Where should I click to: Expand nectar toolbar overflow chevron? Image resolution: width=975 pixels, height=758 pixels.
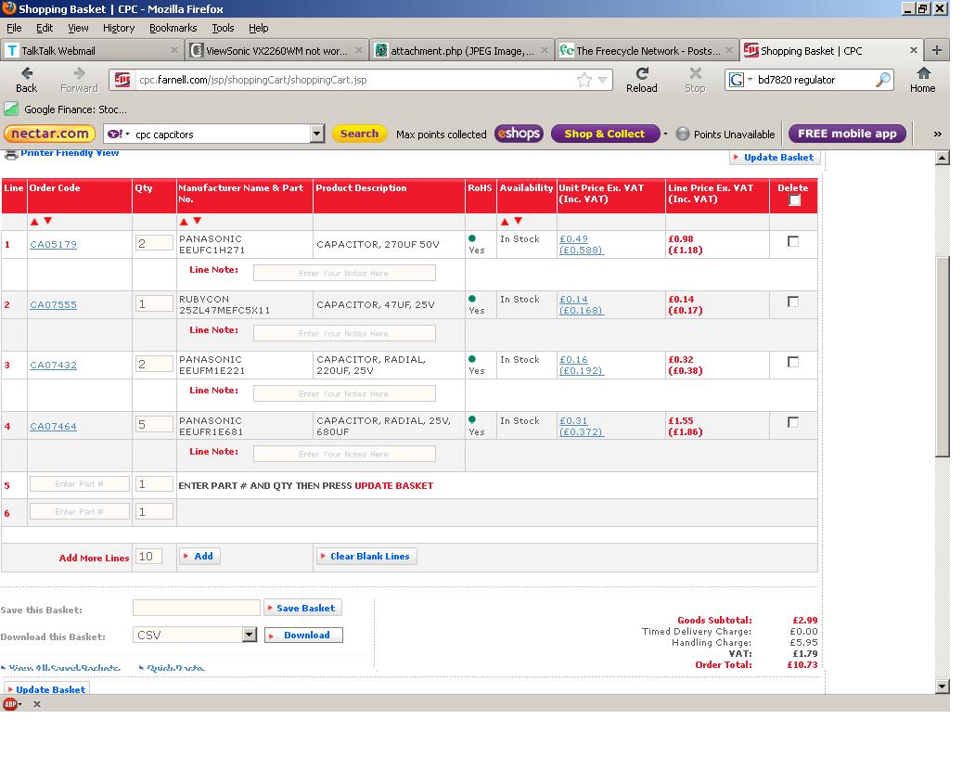pos(937,135)
